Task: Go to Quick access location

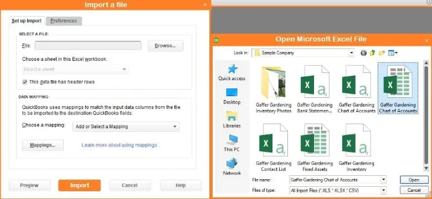Action: point(232,72)
